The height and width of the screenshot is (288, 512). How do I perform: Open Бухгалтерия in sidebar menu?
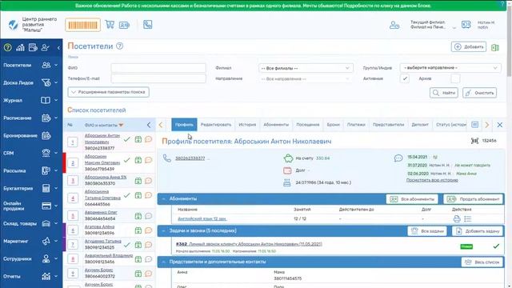tap(31, 189)
